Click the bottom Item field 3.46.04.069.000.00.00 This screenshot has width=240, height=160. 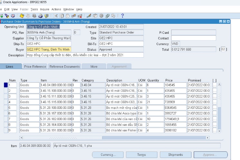click(x=35, y=146)
